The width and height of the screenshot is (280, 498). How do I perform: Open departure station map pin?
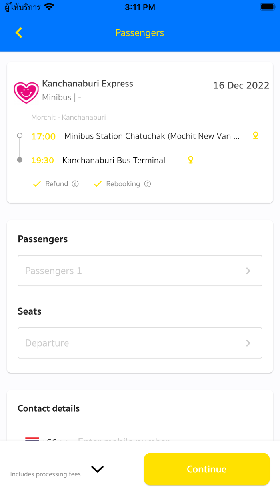256,136
